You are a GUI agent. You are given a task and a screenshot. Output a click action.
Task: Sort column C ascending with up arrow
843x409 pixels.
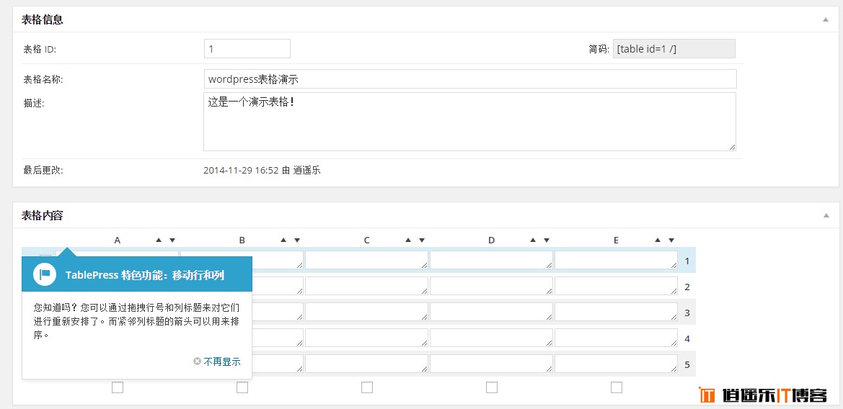click(408, 240)
